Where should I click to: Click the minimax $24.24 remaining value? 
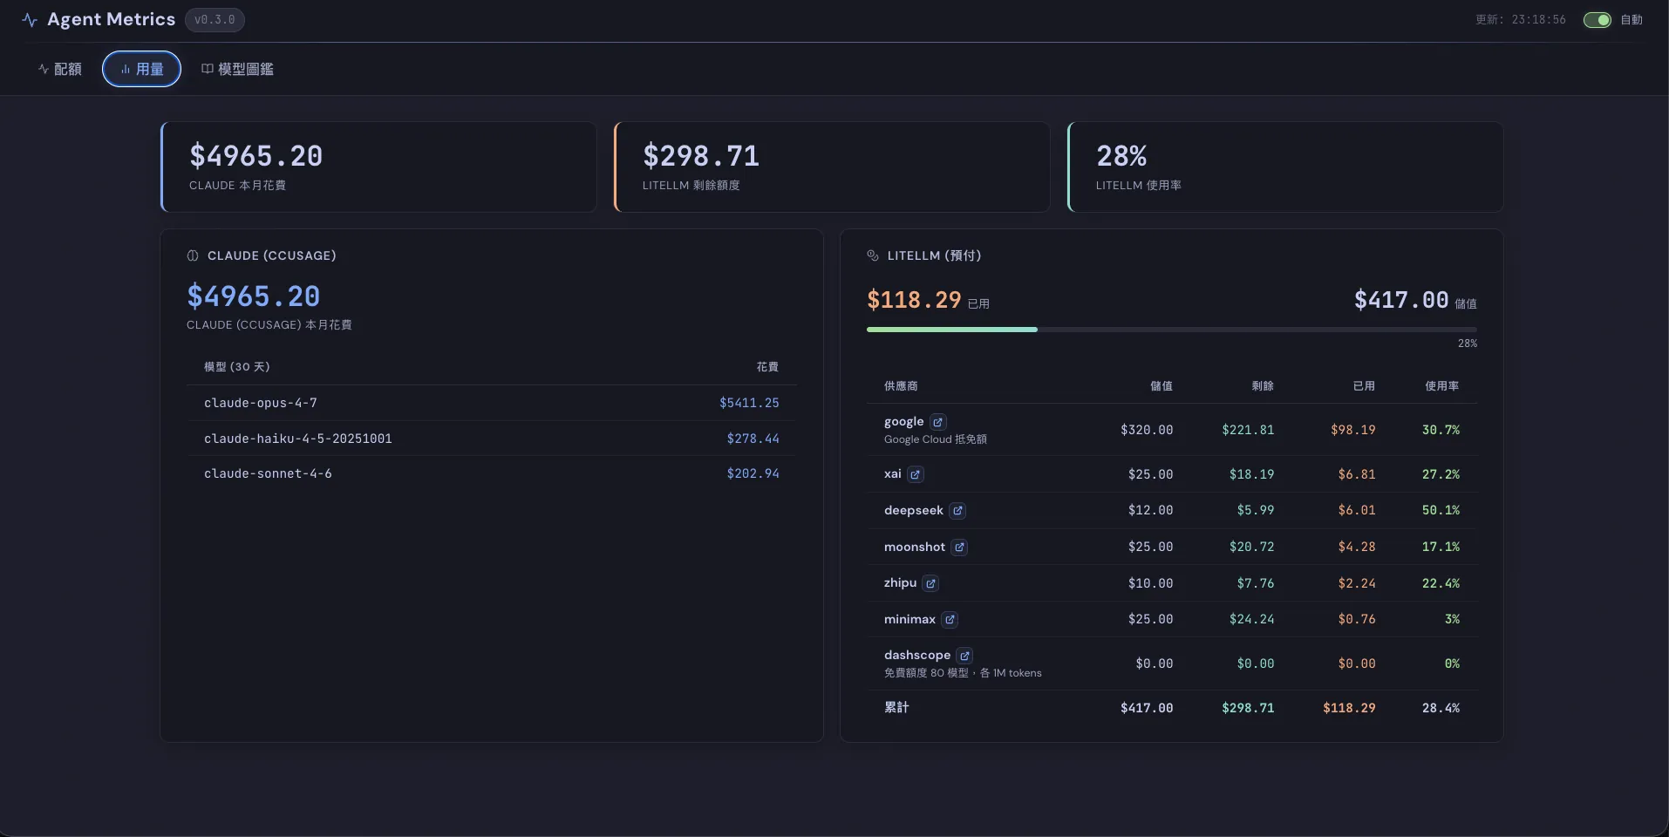point(1251,619)
